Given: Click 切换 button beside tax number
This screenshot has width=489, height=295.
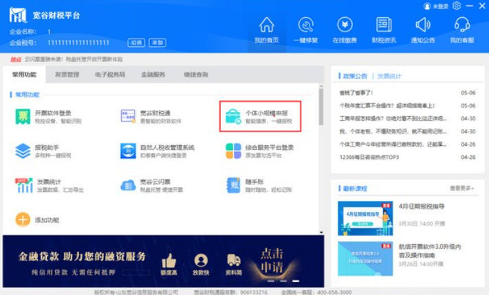Looking at the screenshot, I should [136, 43].
